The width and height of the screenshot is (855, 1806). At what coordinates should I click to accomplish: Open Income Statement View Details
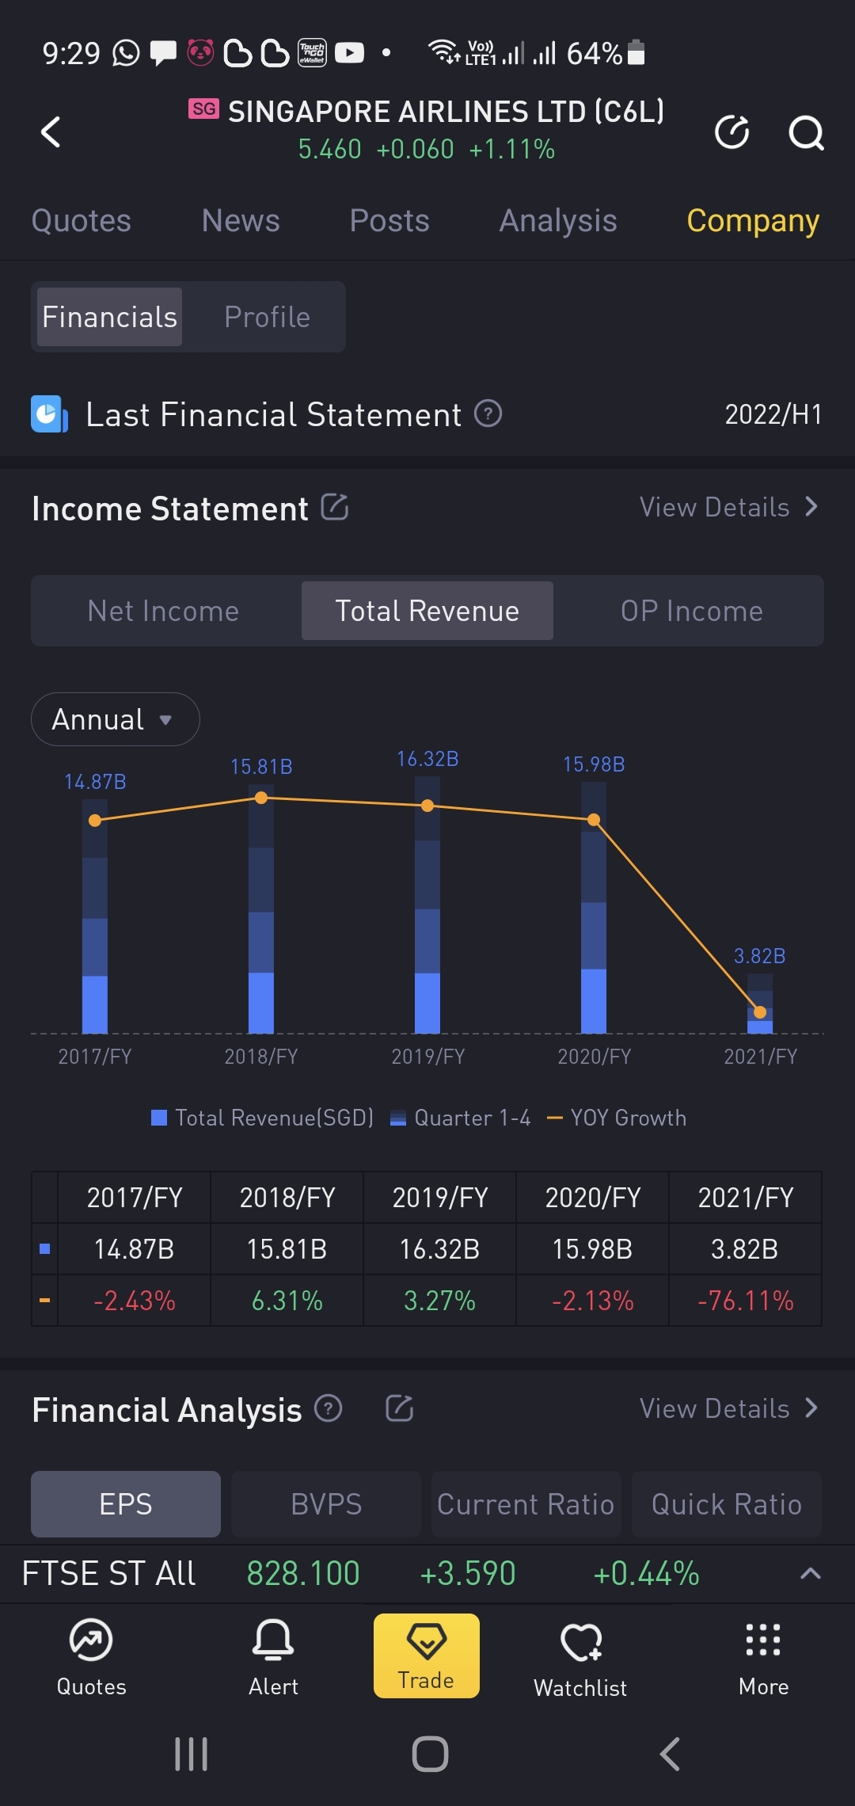(729, 507)
